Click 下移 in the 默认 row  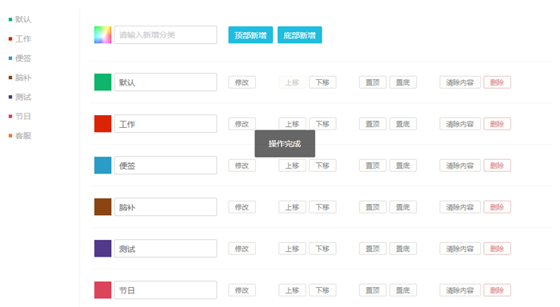point(322,82)
